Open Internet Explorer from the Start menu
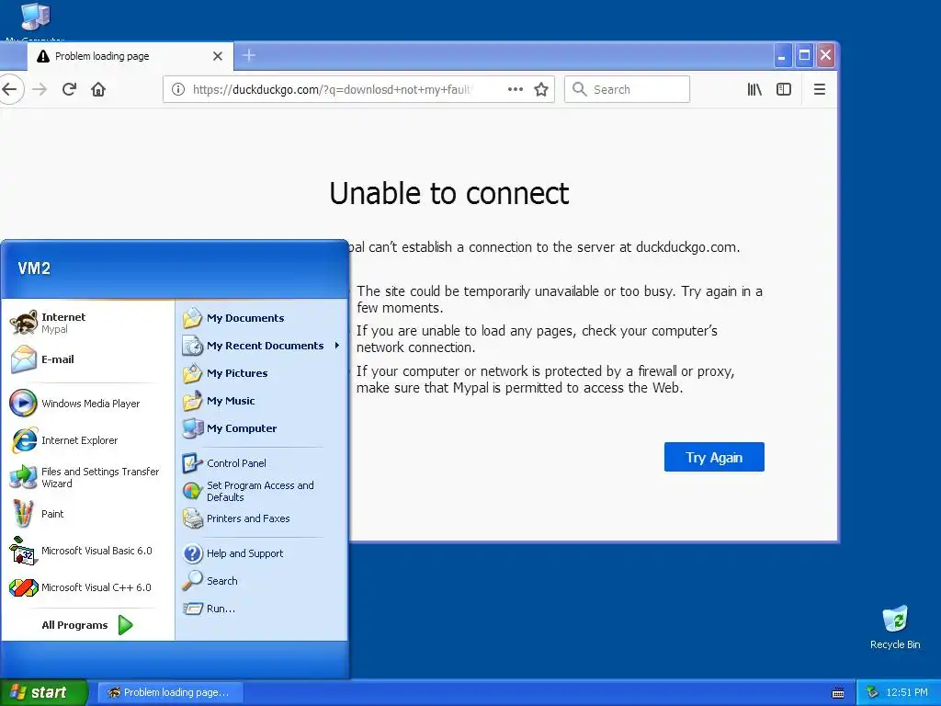The width and height of the screenshot is (941, 706). click(87, 440)
